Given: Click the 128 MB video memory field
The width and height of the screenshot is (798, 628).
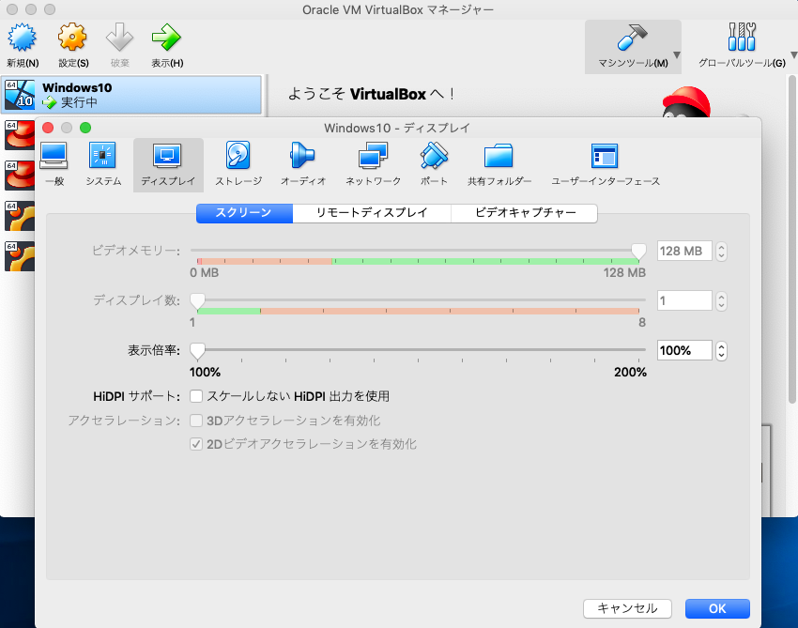Looking at the screenshot, I should pos(684,251).
